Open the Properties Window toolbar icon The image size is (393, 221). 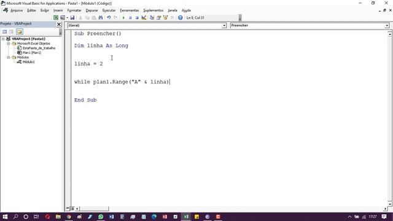[158, 18]
